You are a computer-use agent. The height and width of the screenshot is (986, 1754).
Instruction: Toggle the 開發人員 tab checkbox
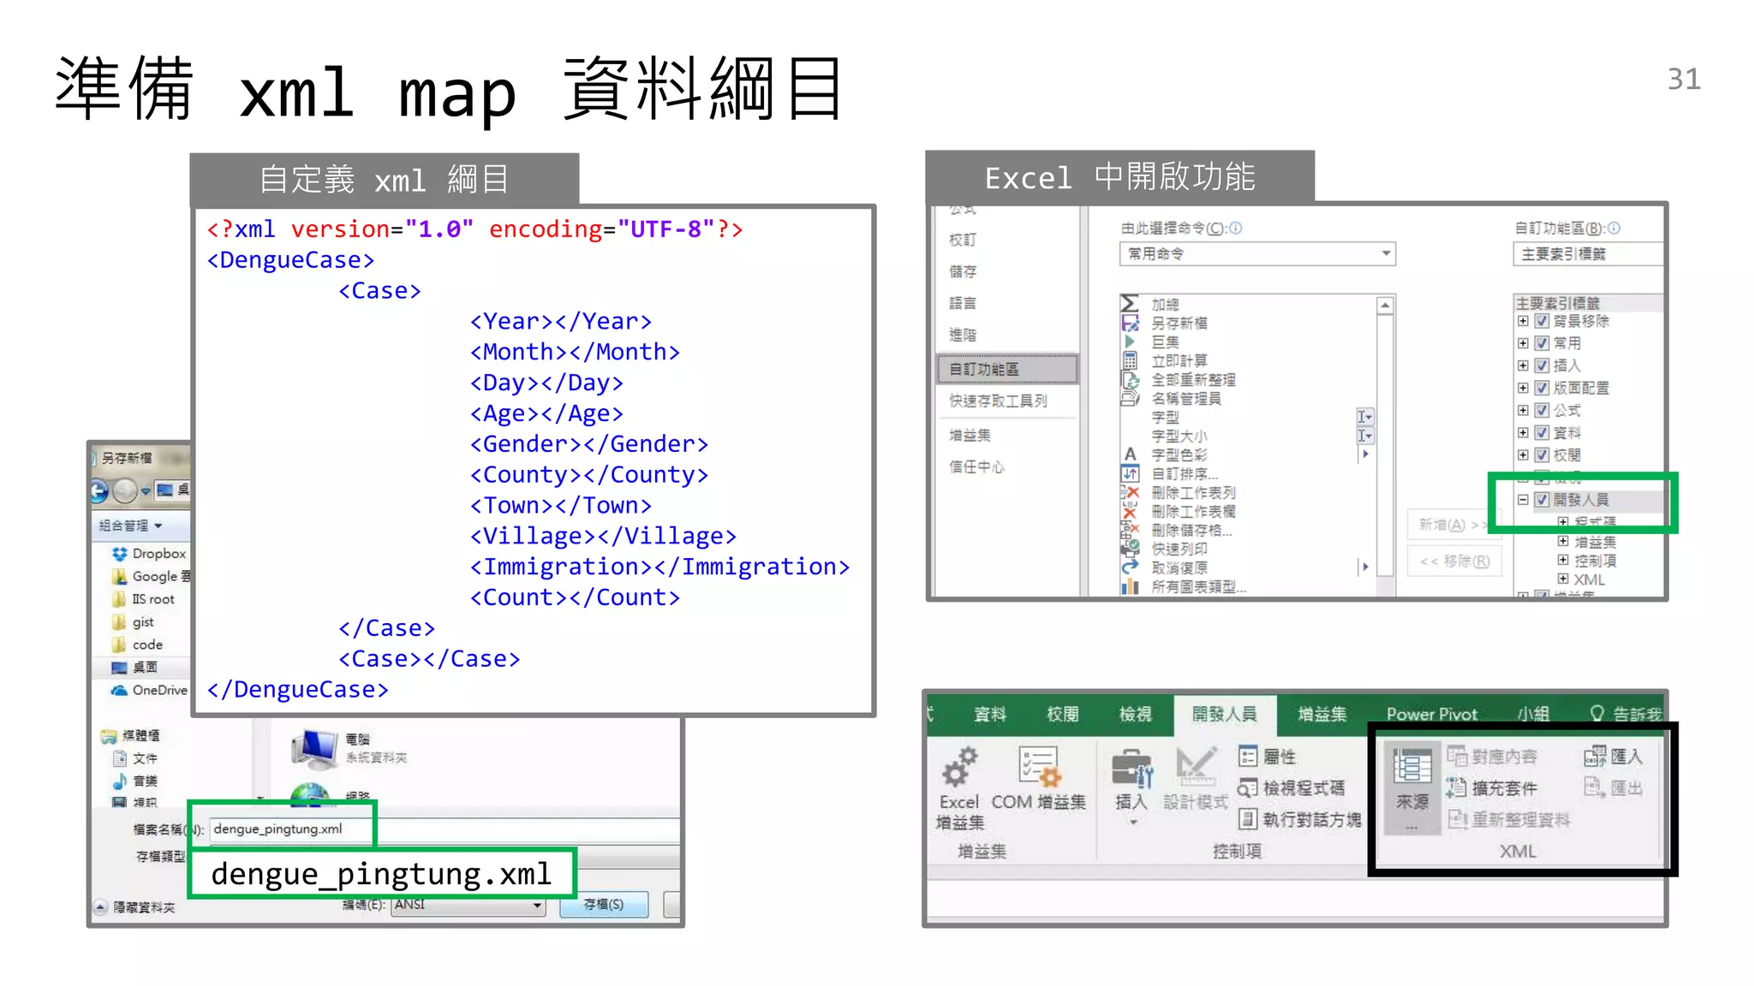coord(1542,500)
